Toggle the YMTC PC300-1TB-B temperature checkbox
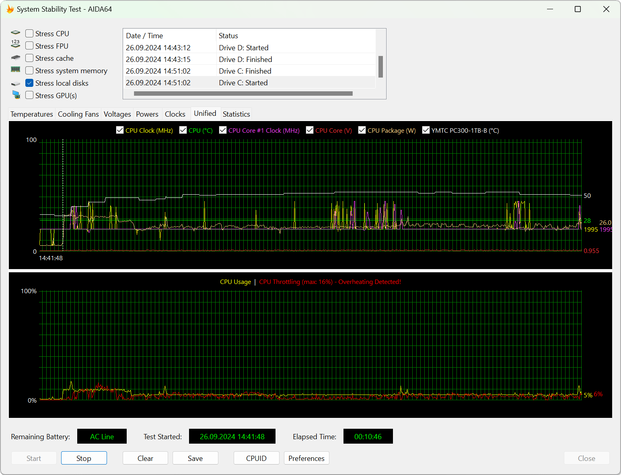 [426, 130]
